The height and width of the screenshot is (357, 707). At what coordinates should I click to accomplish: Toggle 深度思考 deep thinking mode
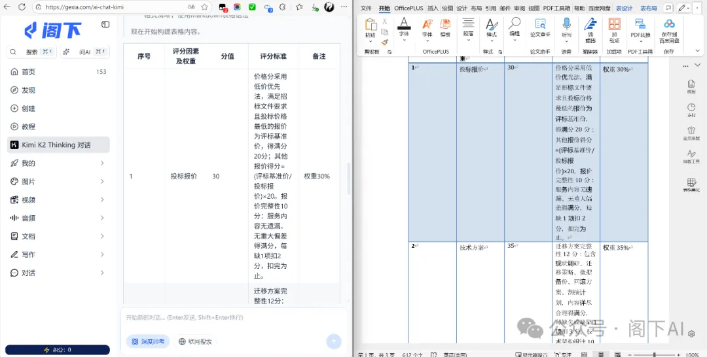point(148,342)
